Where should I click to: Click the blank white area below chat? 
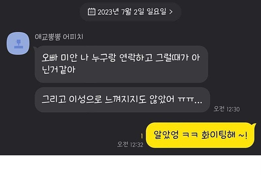click(130, 165)
